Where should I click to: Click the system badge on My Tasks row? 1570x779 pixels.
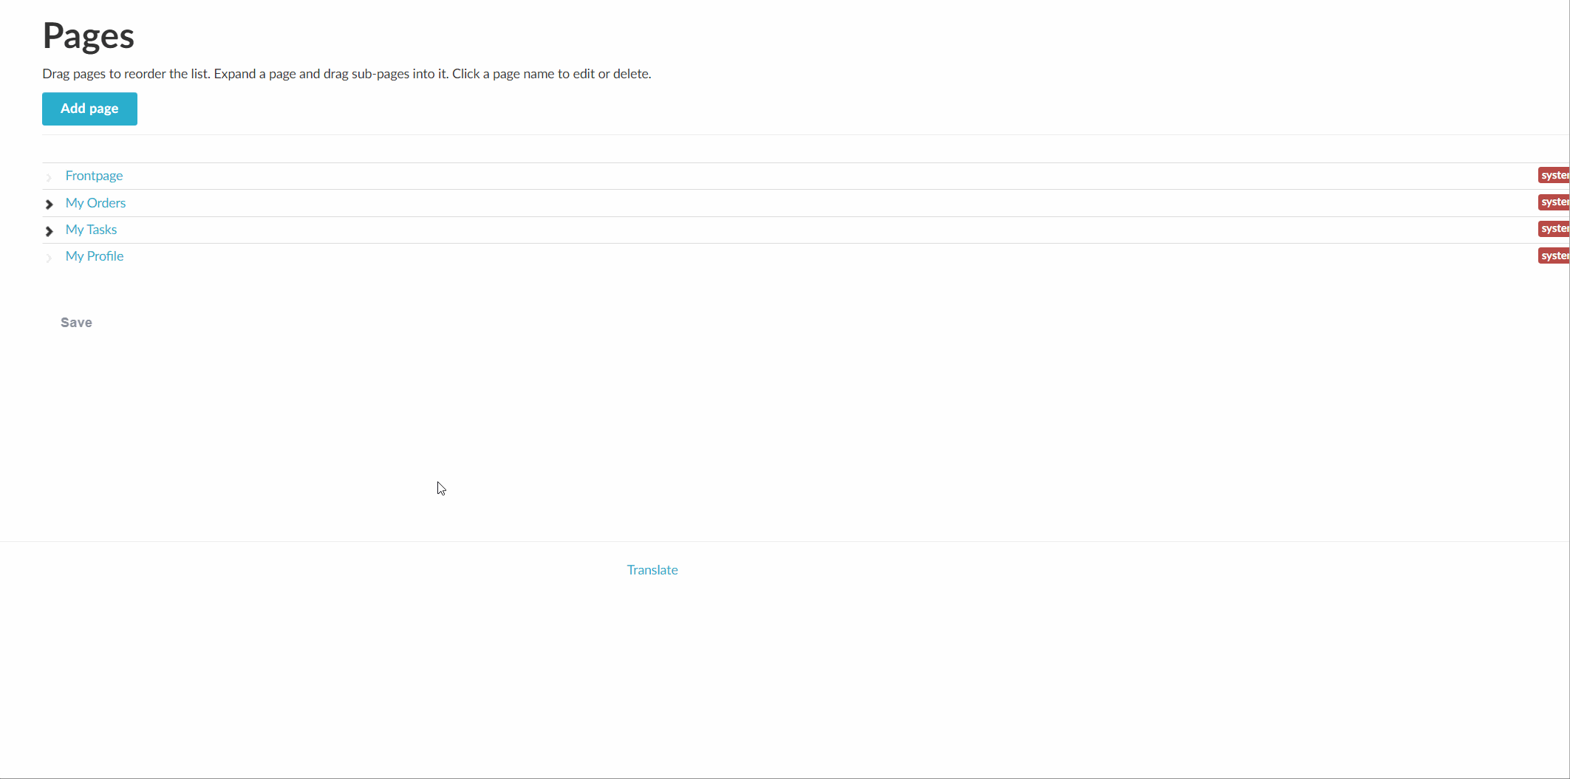click(x=1553, y=229)
